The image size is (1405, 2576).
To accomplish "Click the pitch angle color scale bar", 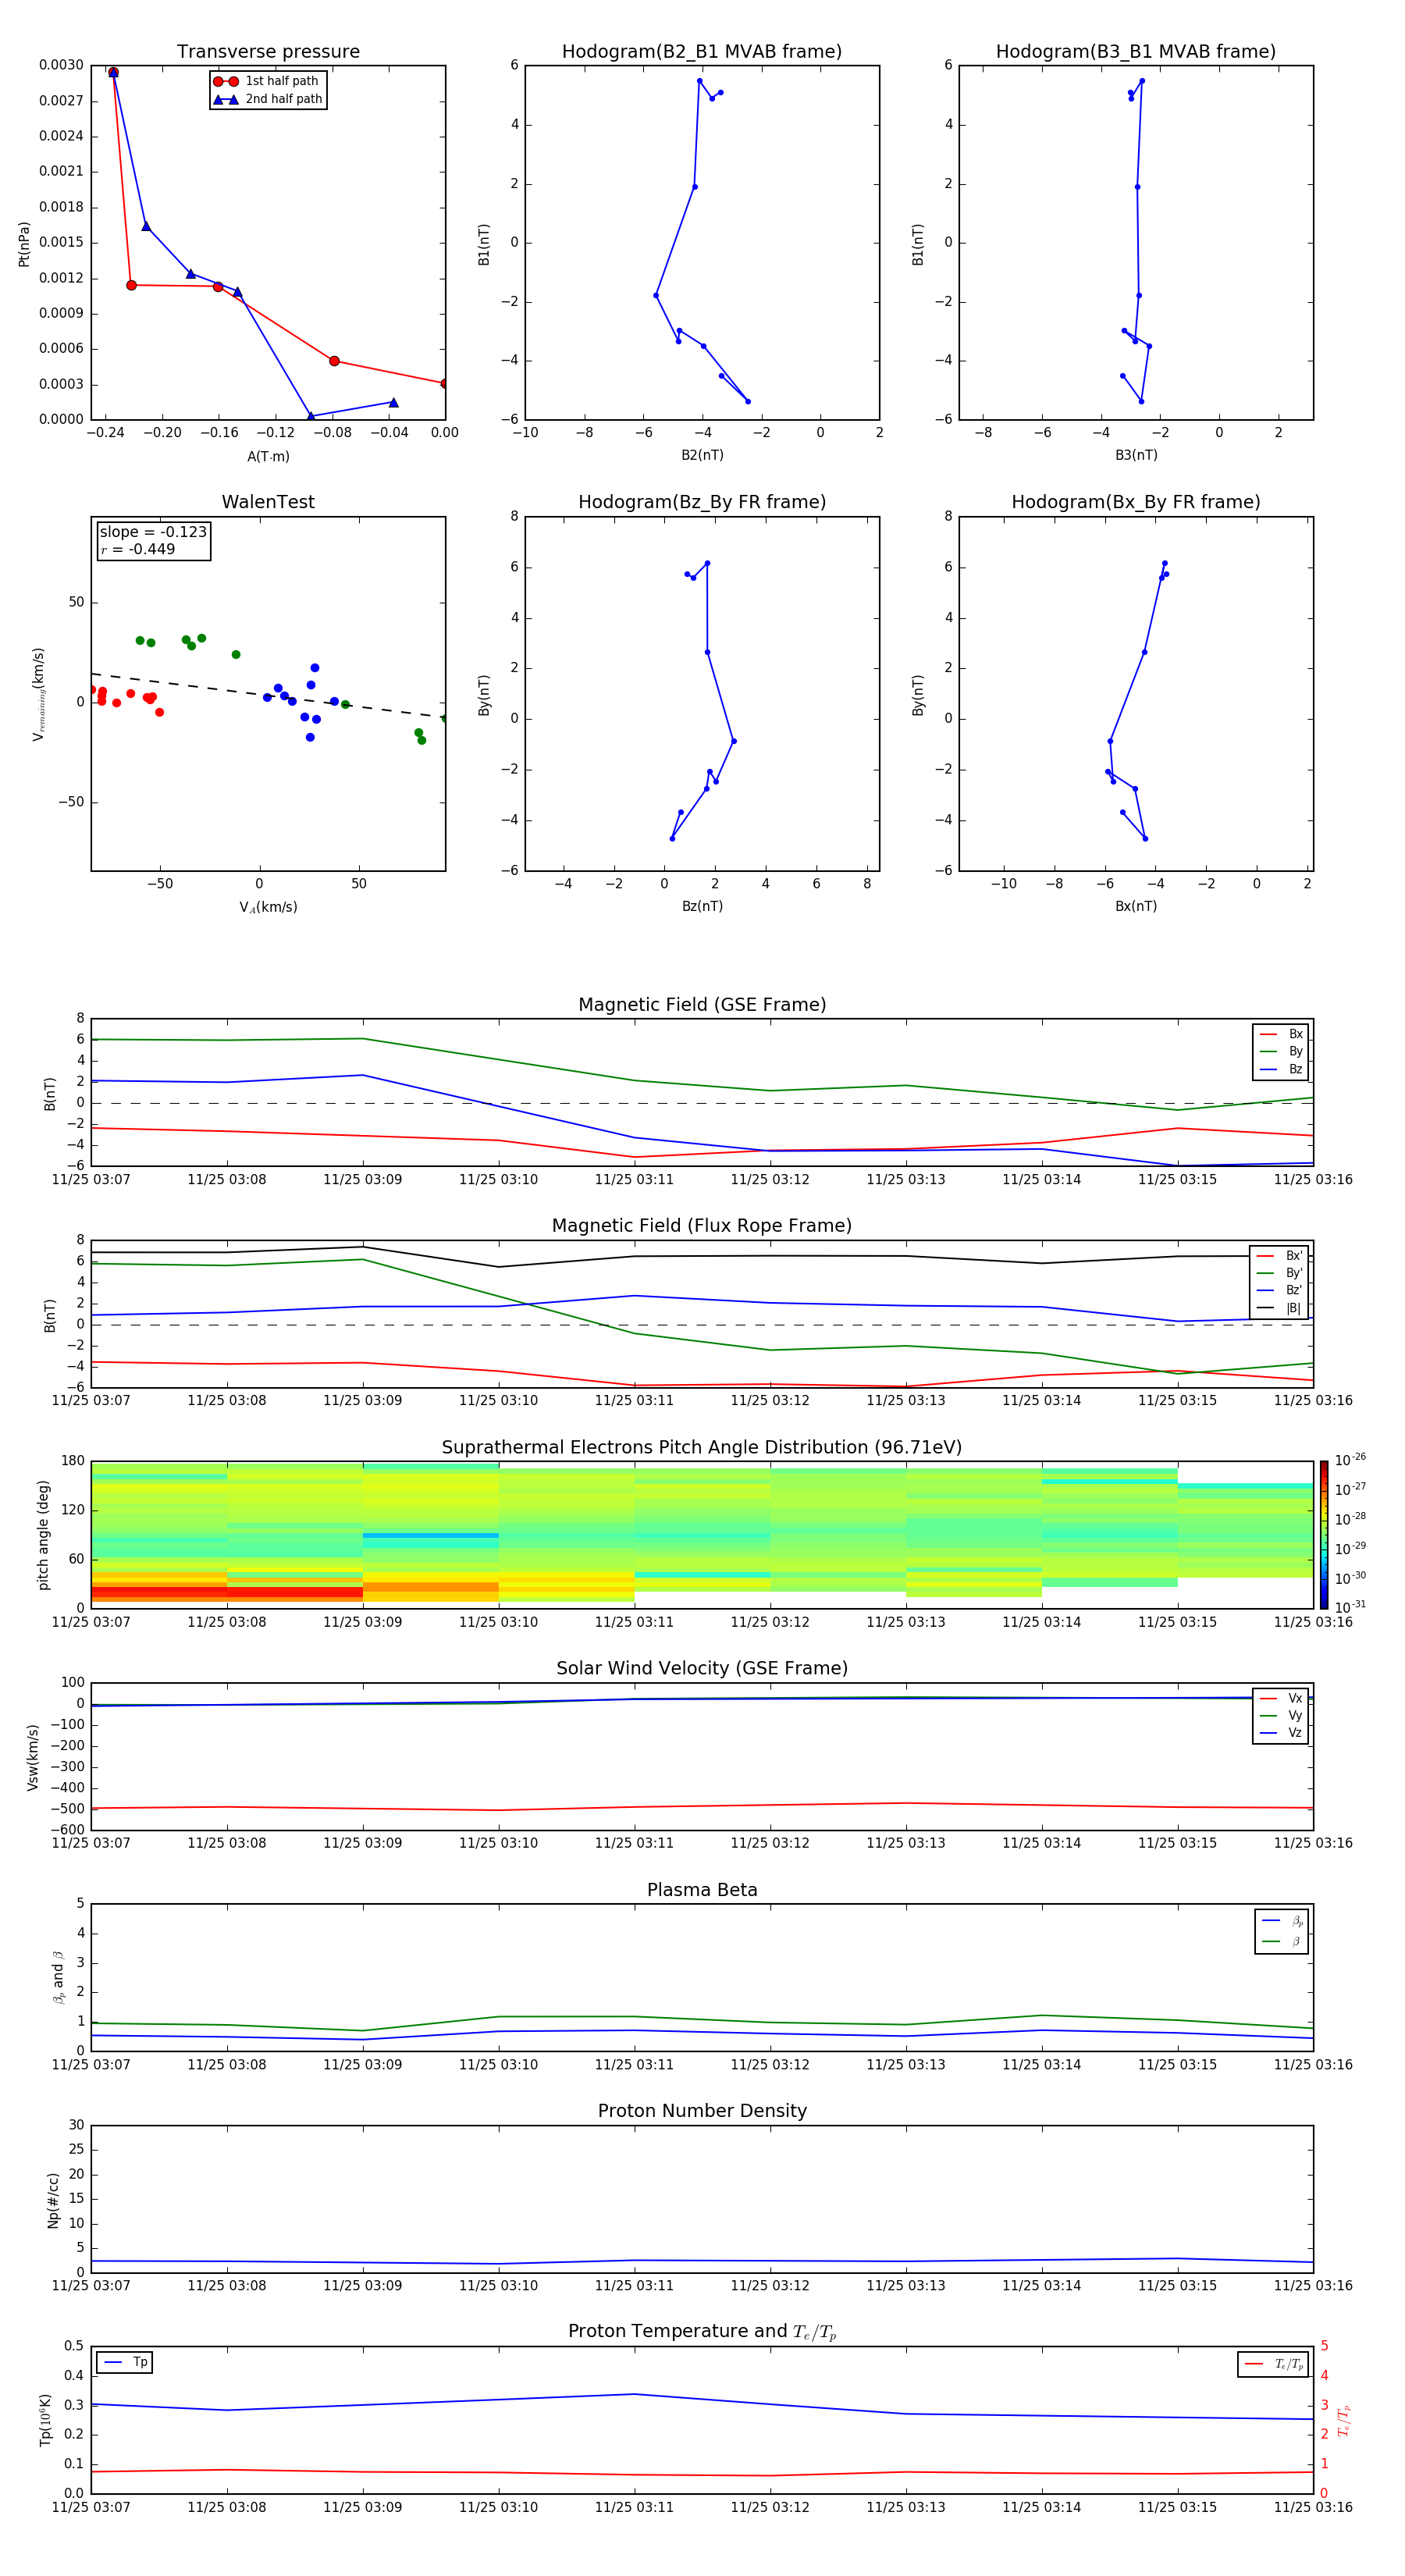I will click(1324, 1535).
